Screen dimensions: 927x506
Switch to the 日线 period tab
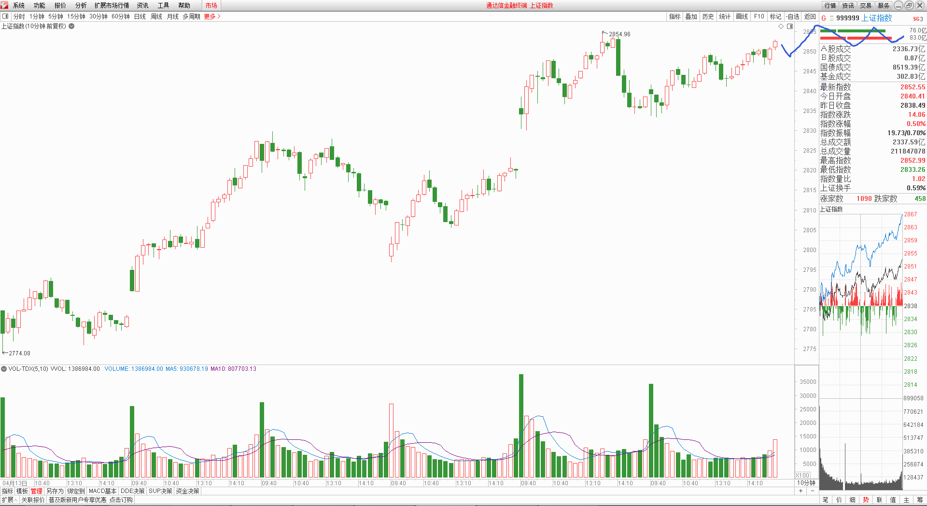pos(140,16)
